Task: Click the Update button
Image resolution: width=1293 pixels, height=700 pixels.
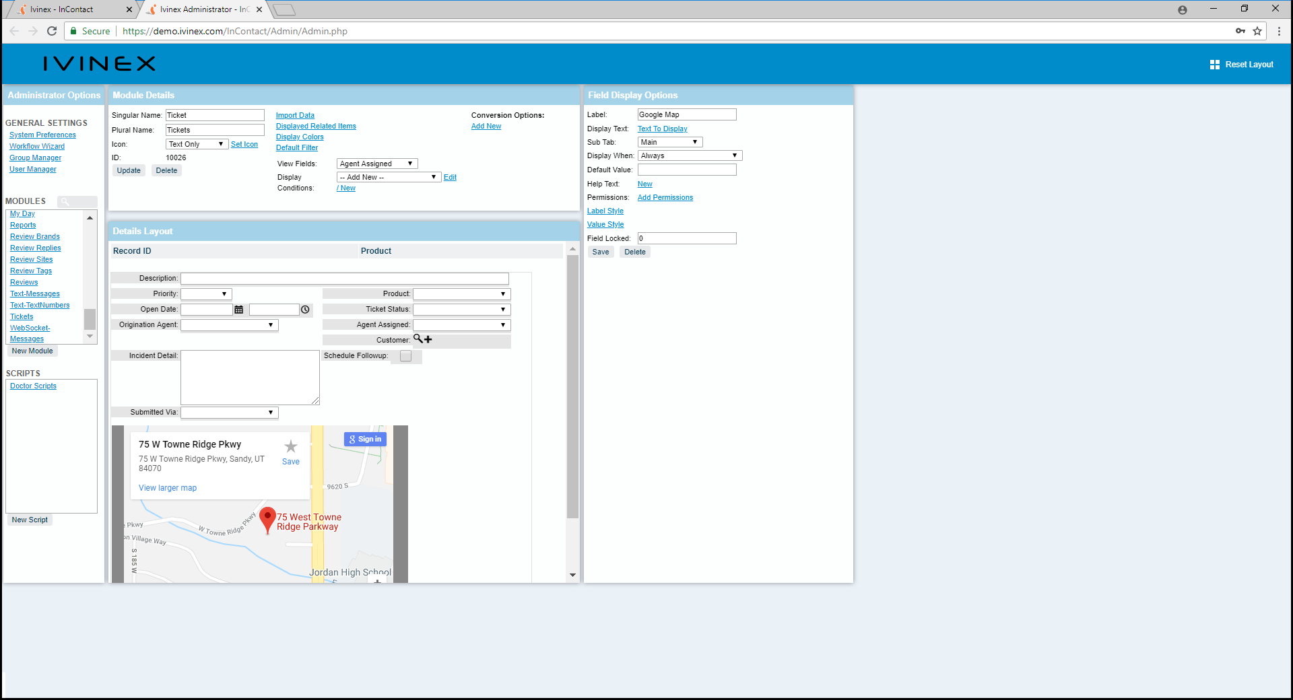Action: click(x=129, y=171)
